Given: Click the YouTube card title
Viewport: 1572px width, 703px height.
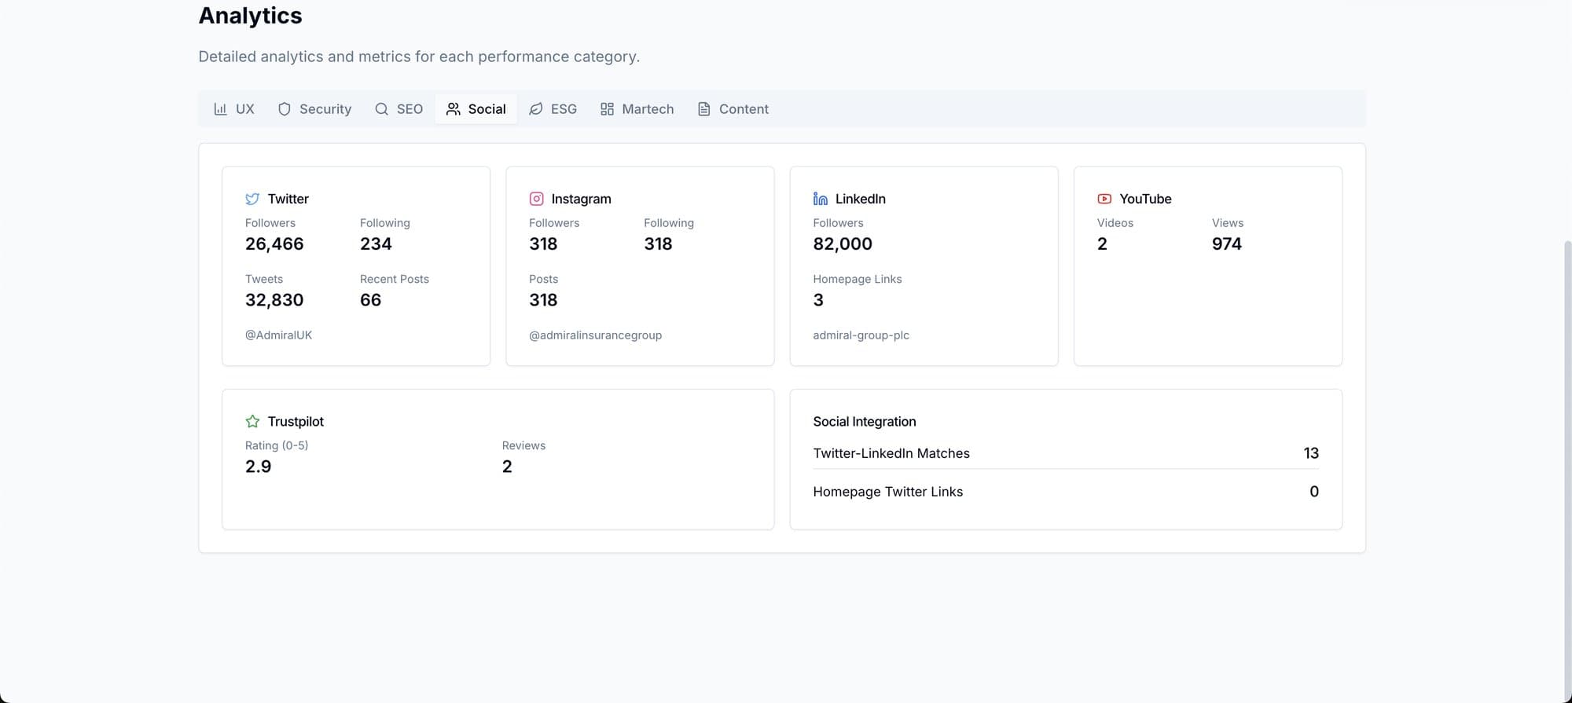Looking at the screenshot, I should (x=1145, y=199).
